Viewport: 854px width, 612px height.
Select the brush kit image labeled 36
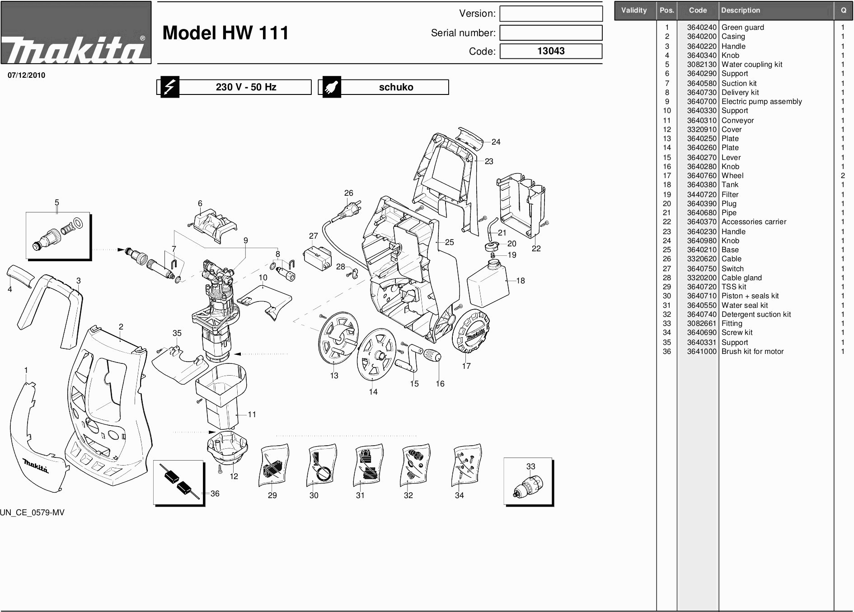[179, 482]
